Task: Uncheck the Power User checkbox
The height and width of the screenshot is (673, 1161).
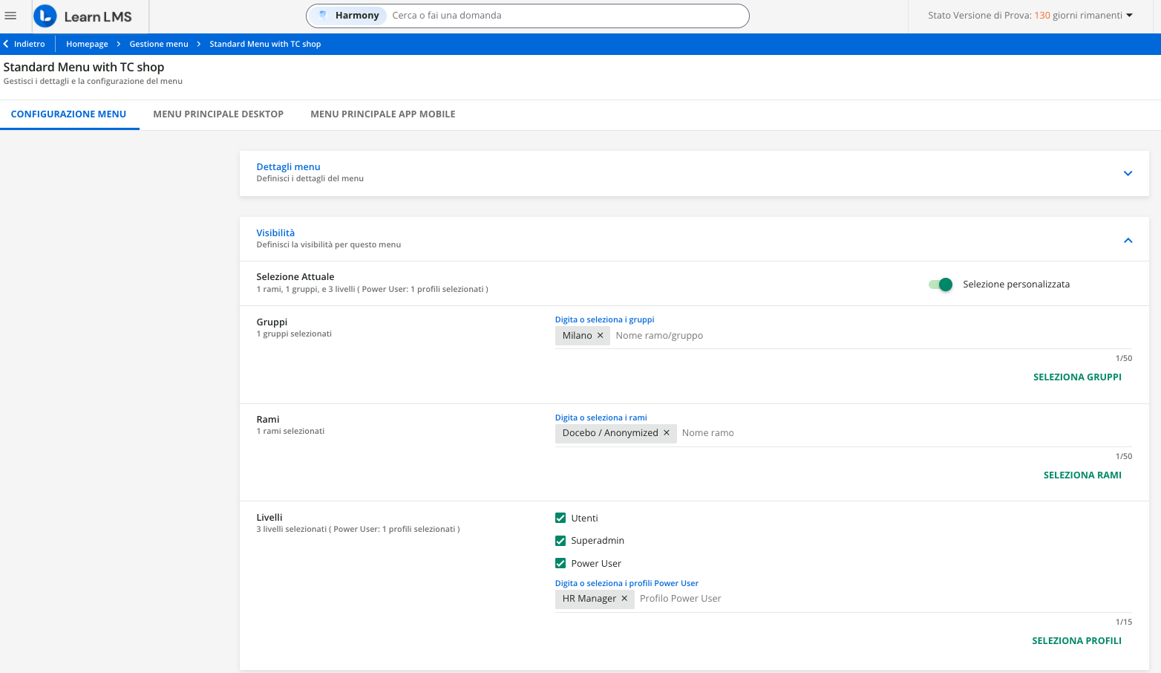Action: (560, 563)
